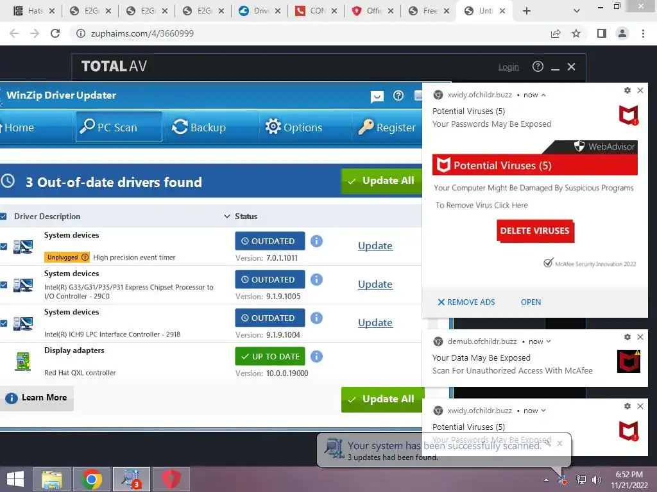The image size is (657, 492).
Task: Click the top Update All button
Action: point(382,181)
